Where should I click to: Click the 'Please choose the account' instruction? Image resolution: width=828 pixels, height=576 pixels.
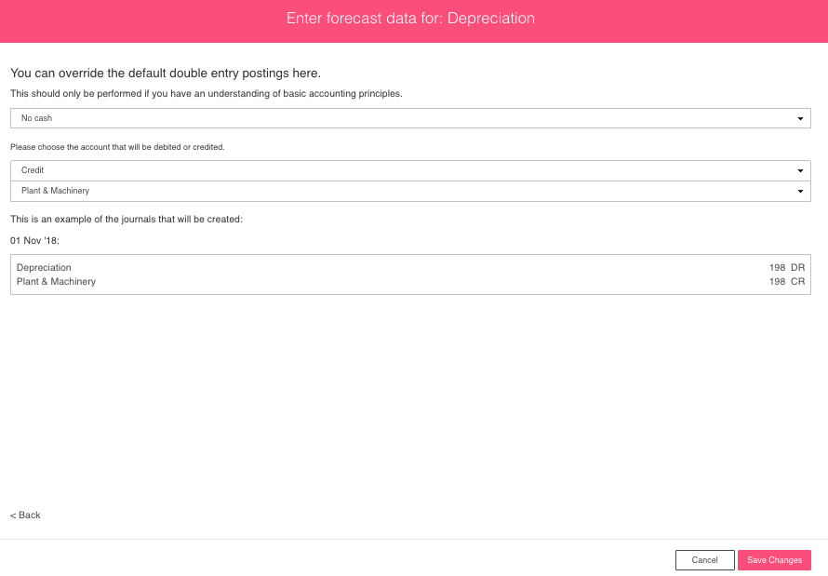tap(117, 147)
